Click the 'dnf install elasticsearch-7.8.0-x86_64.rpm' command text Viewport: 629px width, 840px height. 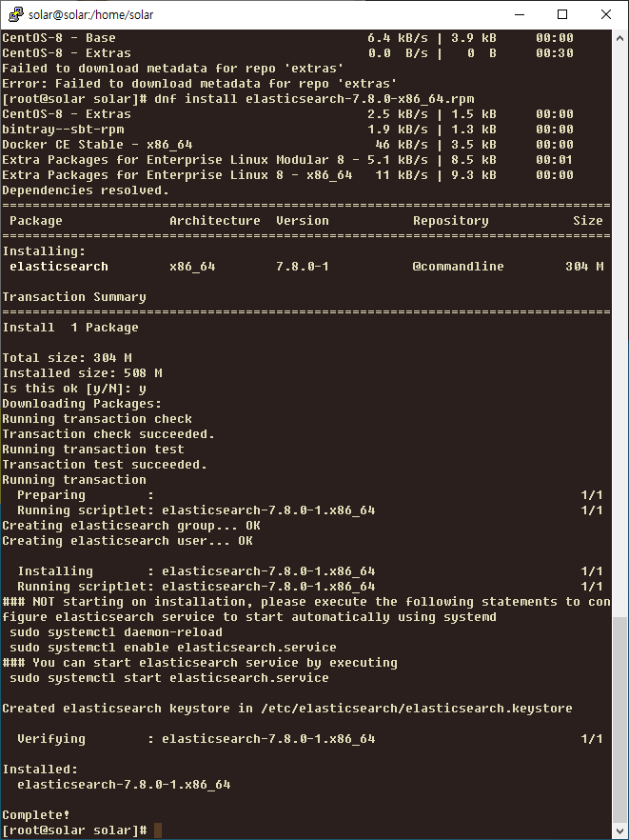click(x=314, y=99)
